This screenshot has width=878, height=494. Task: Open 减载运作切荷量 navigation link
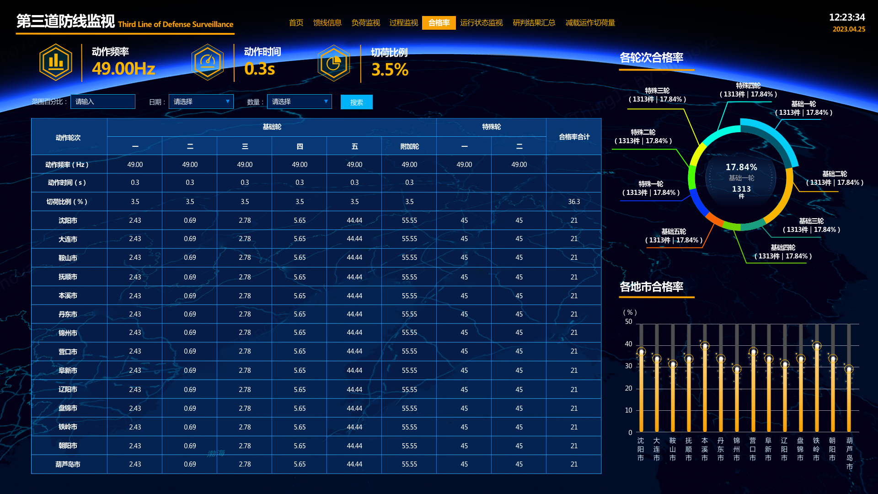click(590, 23)
